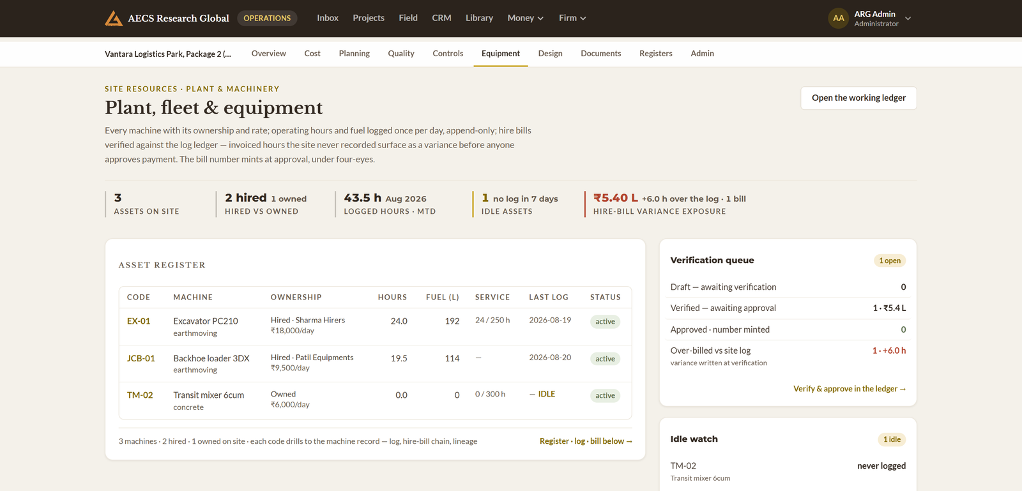Switch to the project Admin tab
The image size is (1022, 491).
702,54
